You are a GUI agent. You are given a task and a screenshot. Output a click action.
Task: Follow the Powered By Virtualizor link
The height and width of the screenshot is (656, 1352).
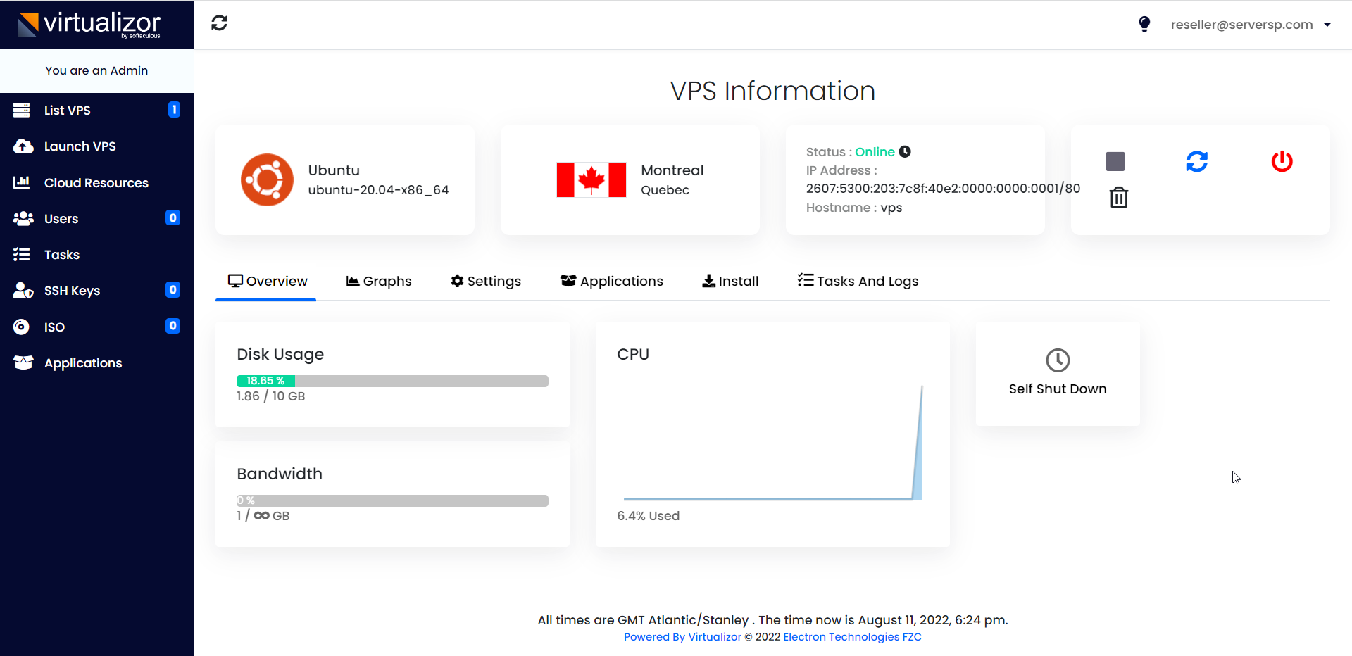(682, 637)
